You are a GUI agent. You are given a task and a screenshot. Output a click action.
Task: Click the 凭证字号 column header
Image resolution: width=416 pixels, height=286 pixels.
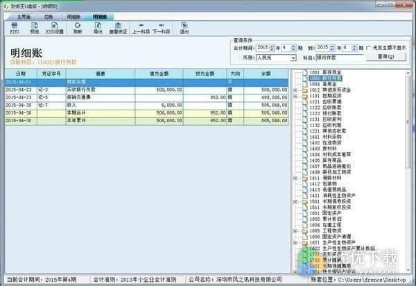[x=51, y=74]
